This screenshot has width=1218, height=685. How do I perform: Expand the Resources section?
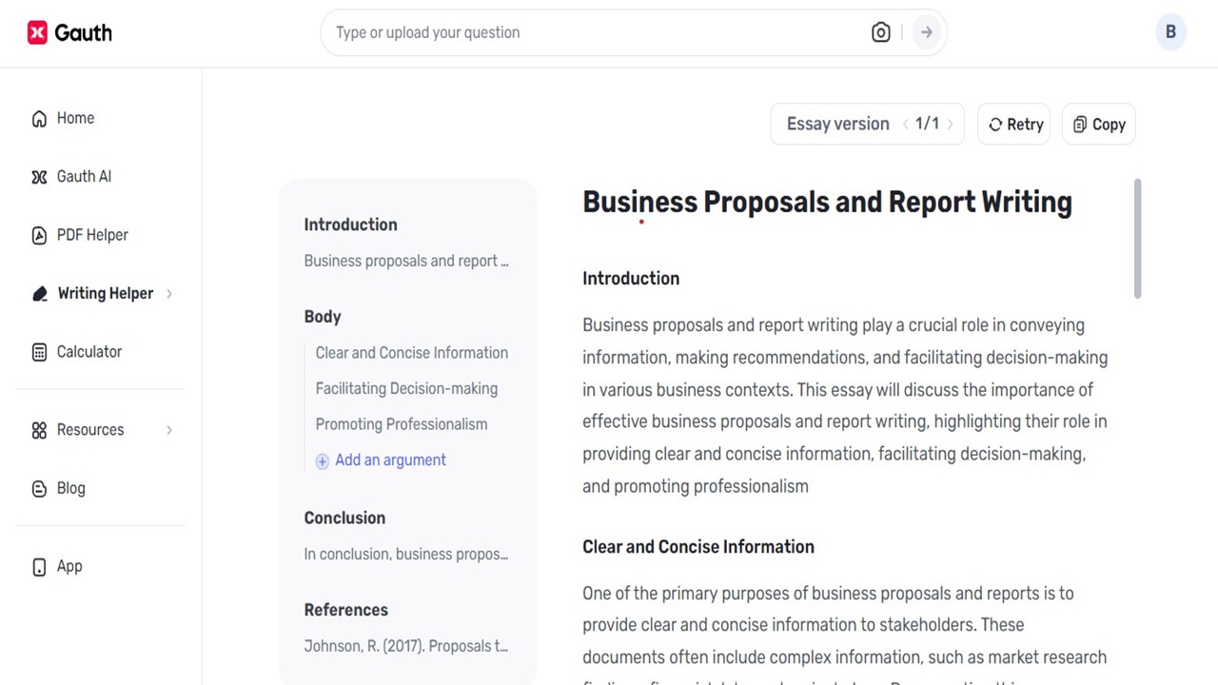[168, 430]
